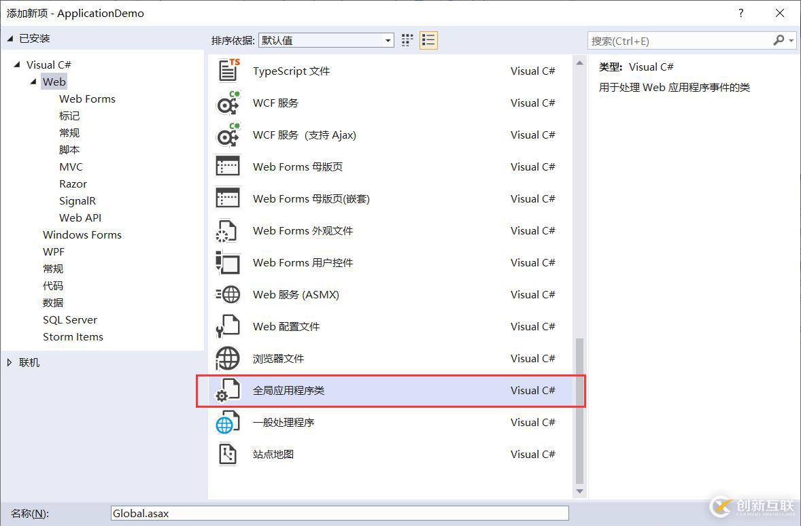Toggle the small icons list view button
801x526 pixels.
click(x=428, y=40)
